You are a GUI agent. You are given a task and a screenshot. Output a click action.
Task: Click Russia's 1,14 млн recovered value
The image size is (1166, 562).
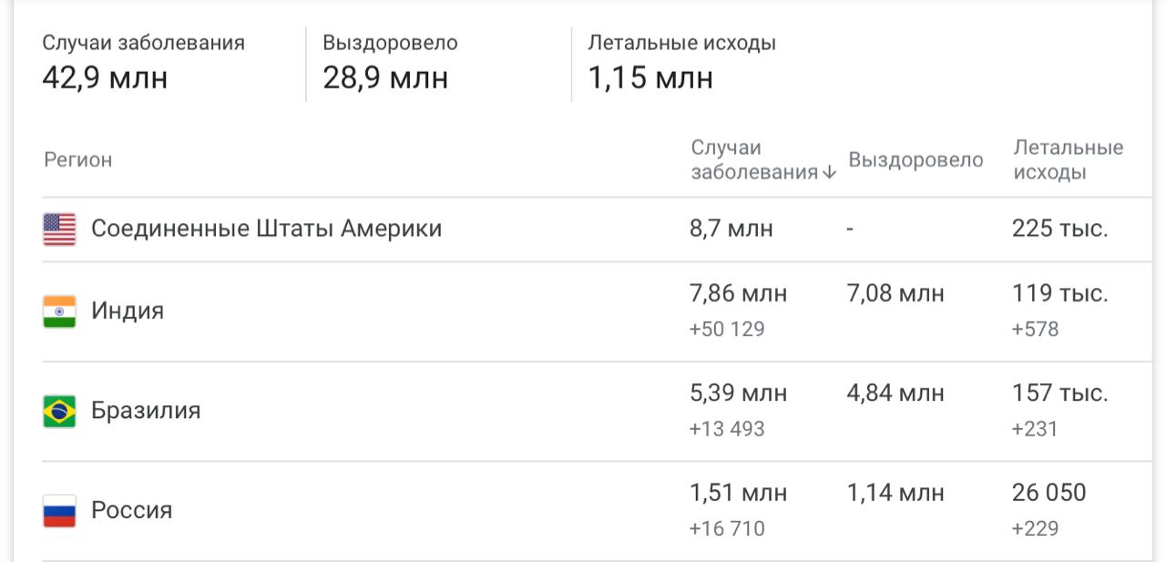(x=895, y=494)
